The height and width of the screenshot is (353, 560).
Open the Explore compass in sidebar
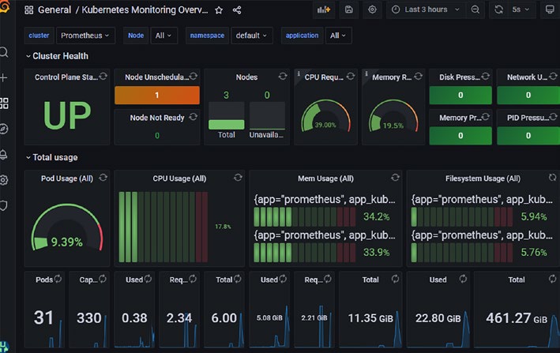click(4, 129)
